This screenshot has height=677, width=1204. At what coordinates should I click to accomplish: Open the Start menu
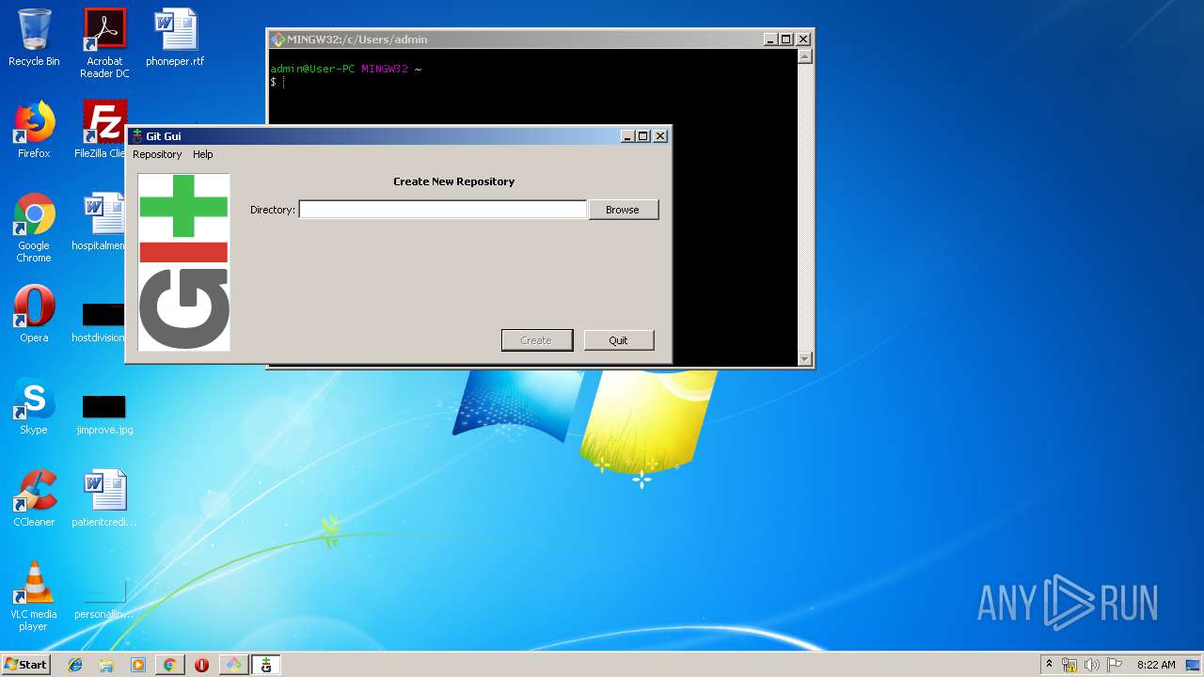pos(26,664)
